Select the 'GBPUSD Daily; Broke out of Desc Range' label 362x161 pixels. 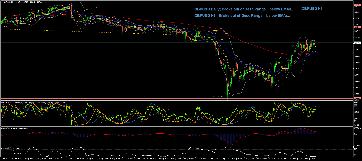click(x=244, y=9)
